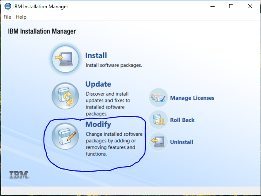Select the Modify heading link
This screenshot has height=196, width=261.
click(x=98, y=124)
